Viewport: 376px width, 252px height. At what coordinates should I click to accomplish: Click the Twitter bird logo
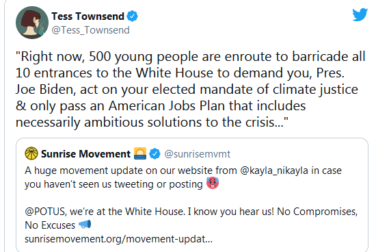360,14
